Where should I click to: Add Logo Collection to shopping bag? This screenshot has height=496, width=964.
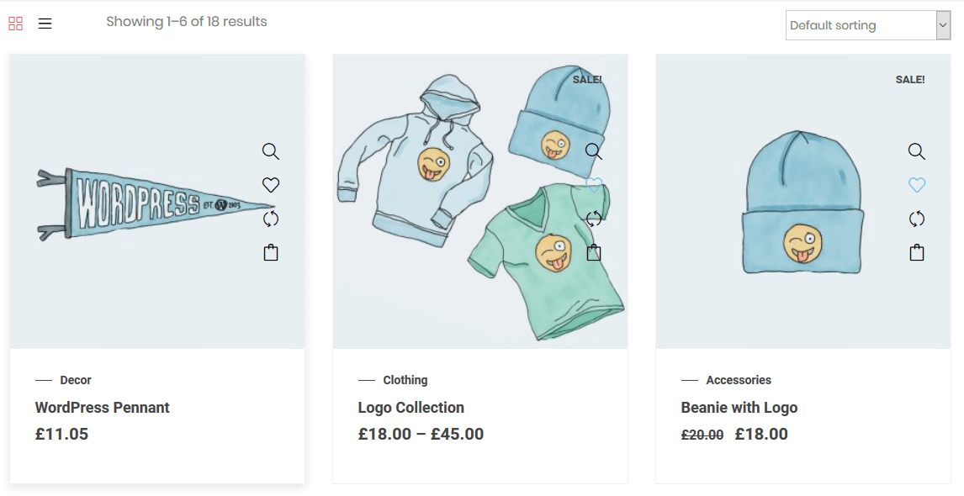point(594,252)
